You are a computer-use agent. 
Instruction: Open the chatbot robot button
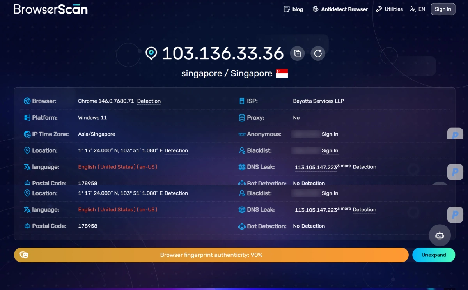tap(440, 235)
